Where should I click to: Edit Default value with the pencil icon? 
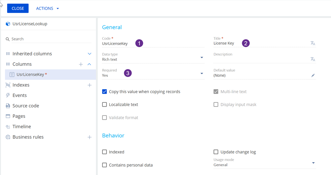(x=313, y=75)
